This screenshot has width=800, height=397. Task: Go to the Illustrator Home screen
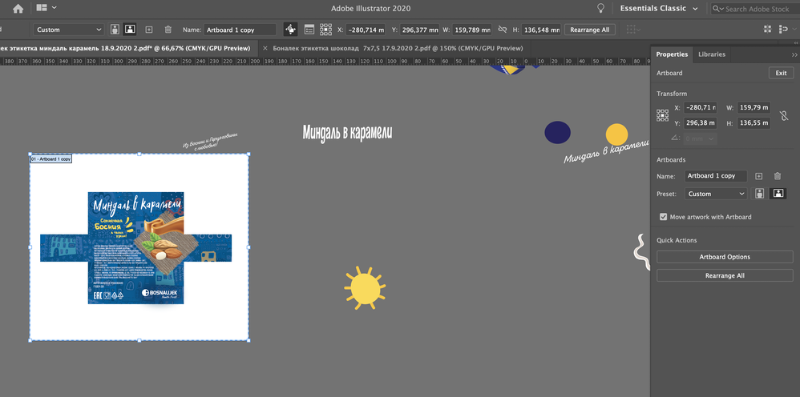click(18, 9)
